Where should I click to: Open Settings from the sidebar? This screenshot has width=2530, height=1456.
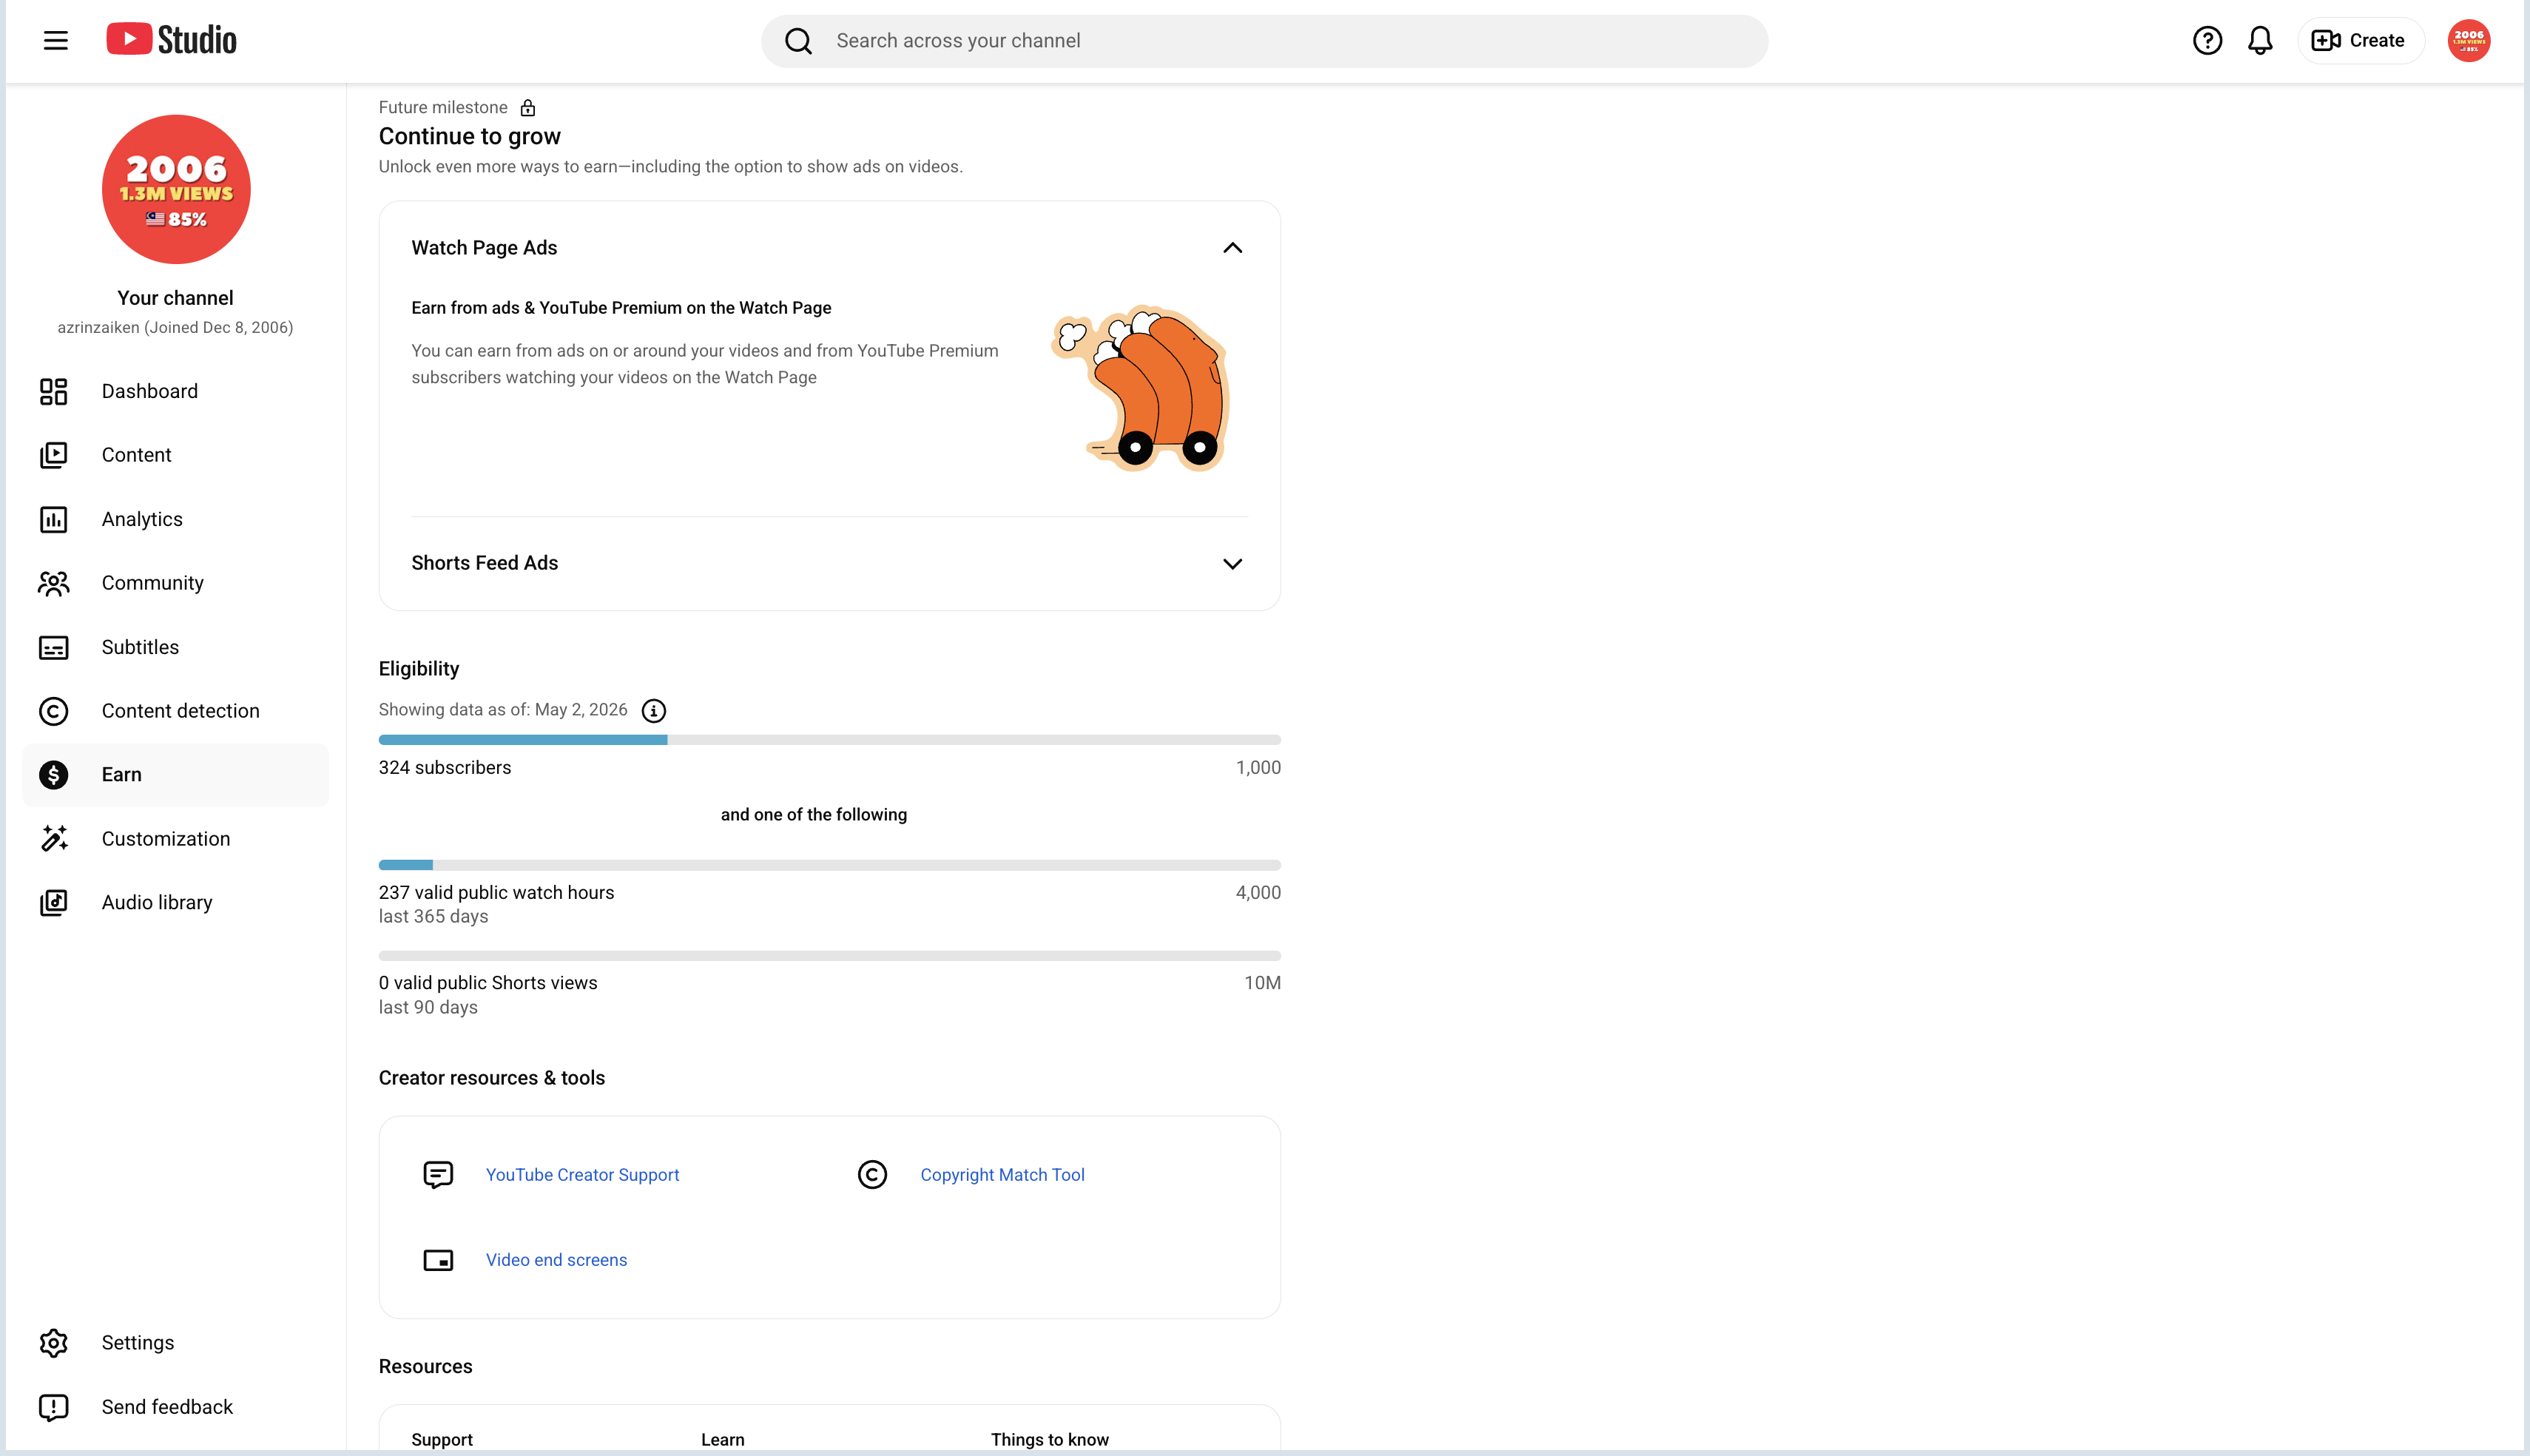176,1342
